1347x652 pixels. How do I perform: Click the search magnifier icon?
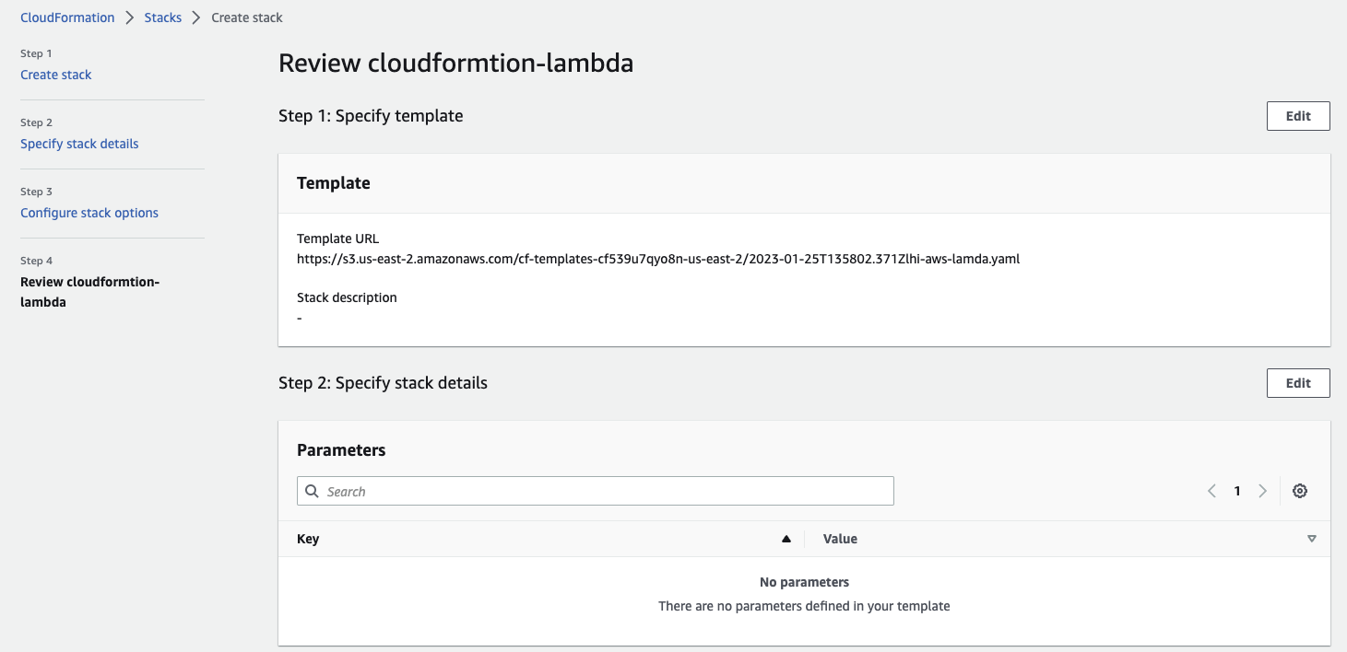coord(313,491)
